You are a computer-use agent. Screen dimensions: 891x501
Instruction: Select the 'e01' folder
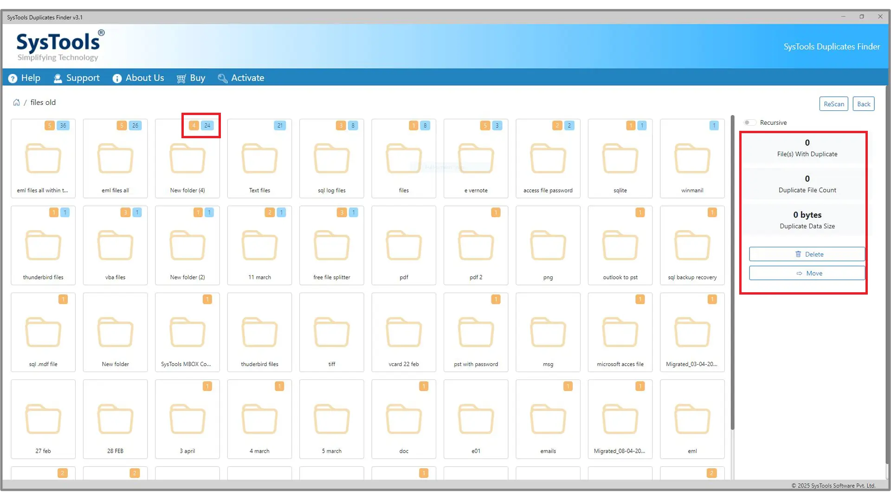coord(476,419)
